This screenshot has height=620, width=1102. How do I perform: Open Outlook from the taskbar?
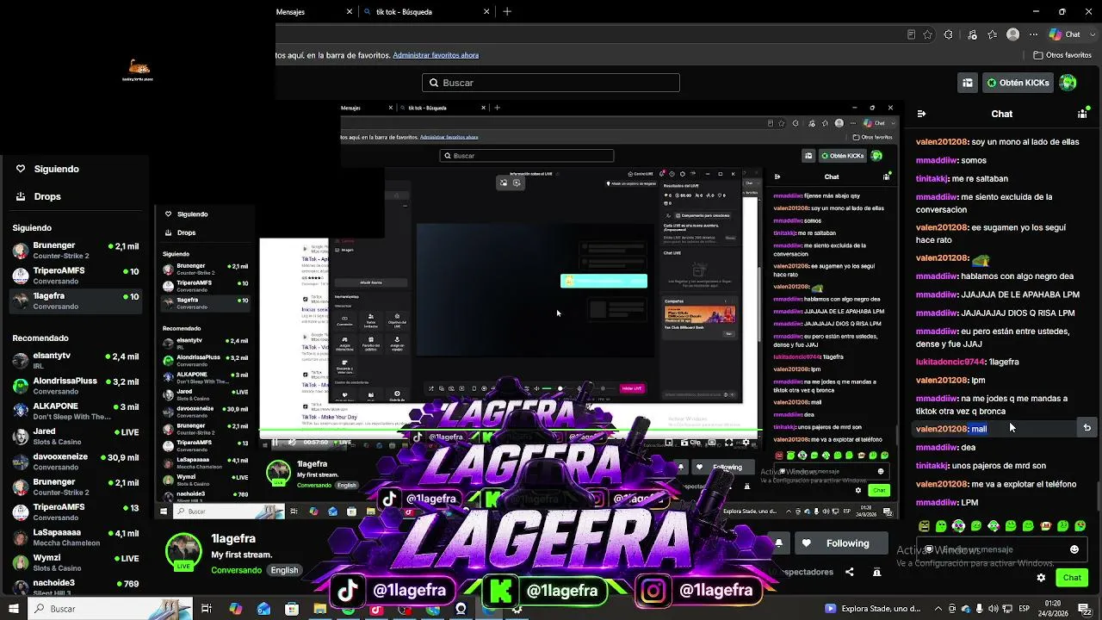pos(263,609)
